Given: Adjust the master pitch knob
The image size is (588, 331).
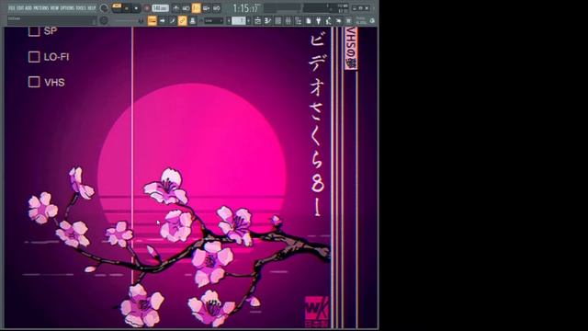Looking at the screenshot, I should click(x=104, y=20).
